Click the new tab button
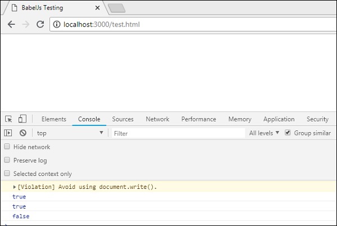The image size is (337, 226). (116, 8)
